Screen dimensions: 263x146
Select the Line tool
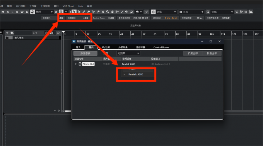coord(122,12)
